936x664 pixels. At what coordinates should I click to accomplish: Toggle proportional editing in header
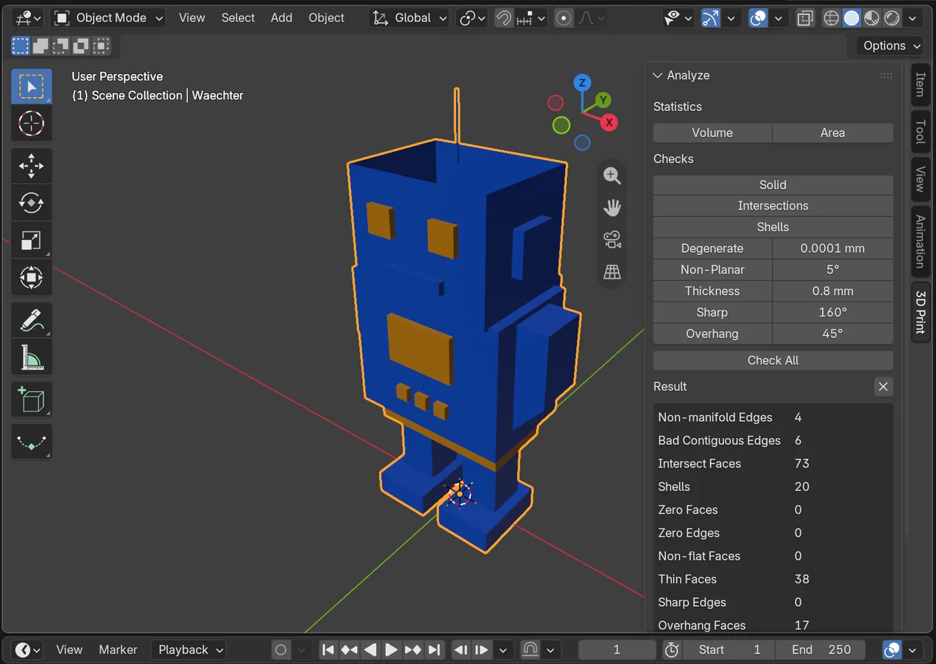[564, 18]
